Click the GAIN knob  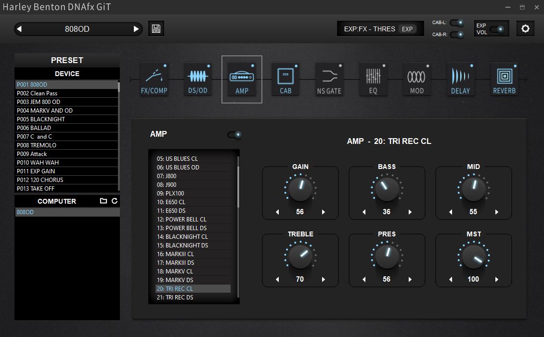(300, 190)
